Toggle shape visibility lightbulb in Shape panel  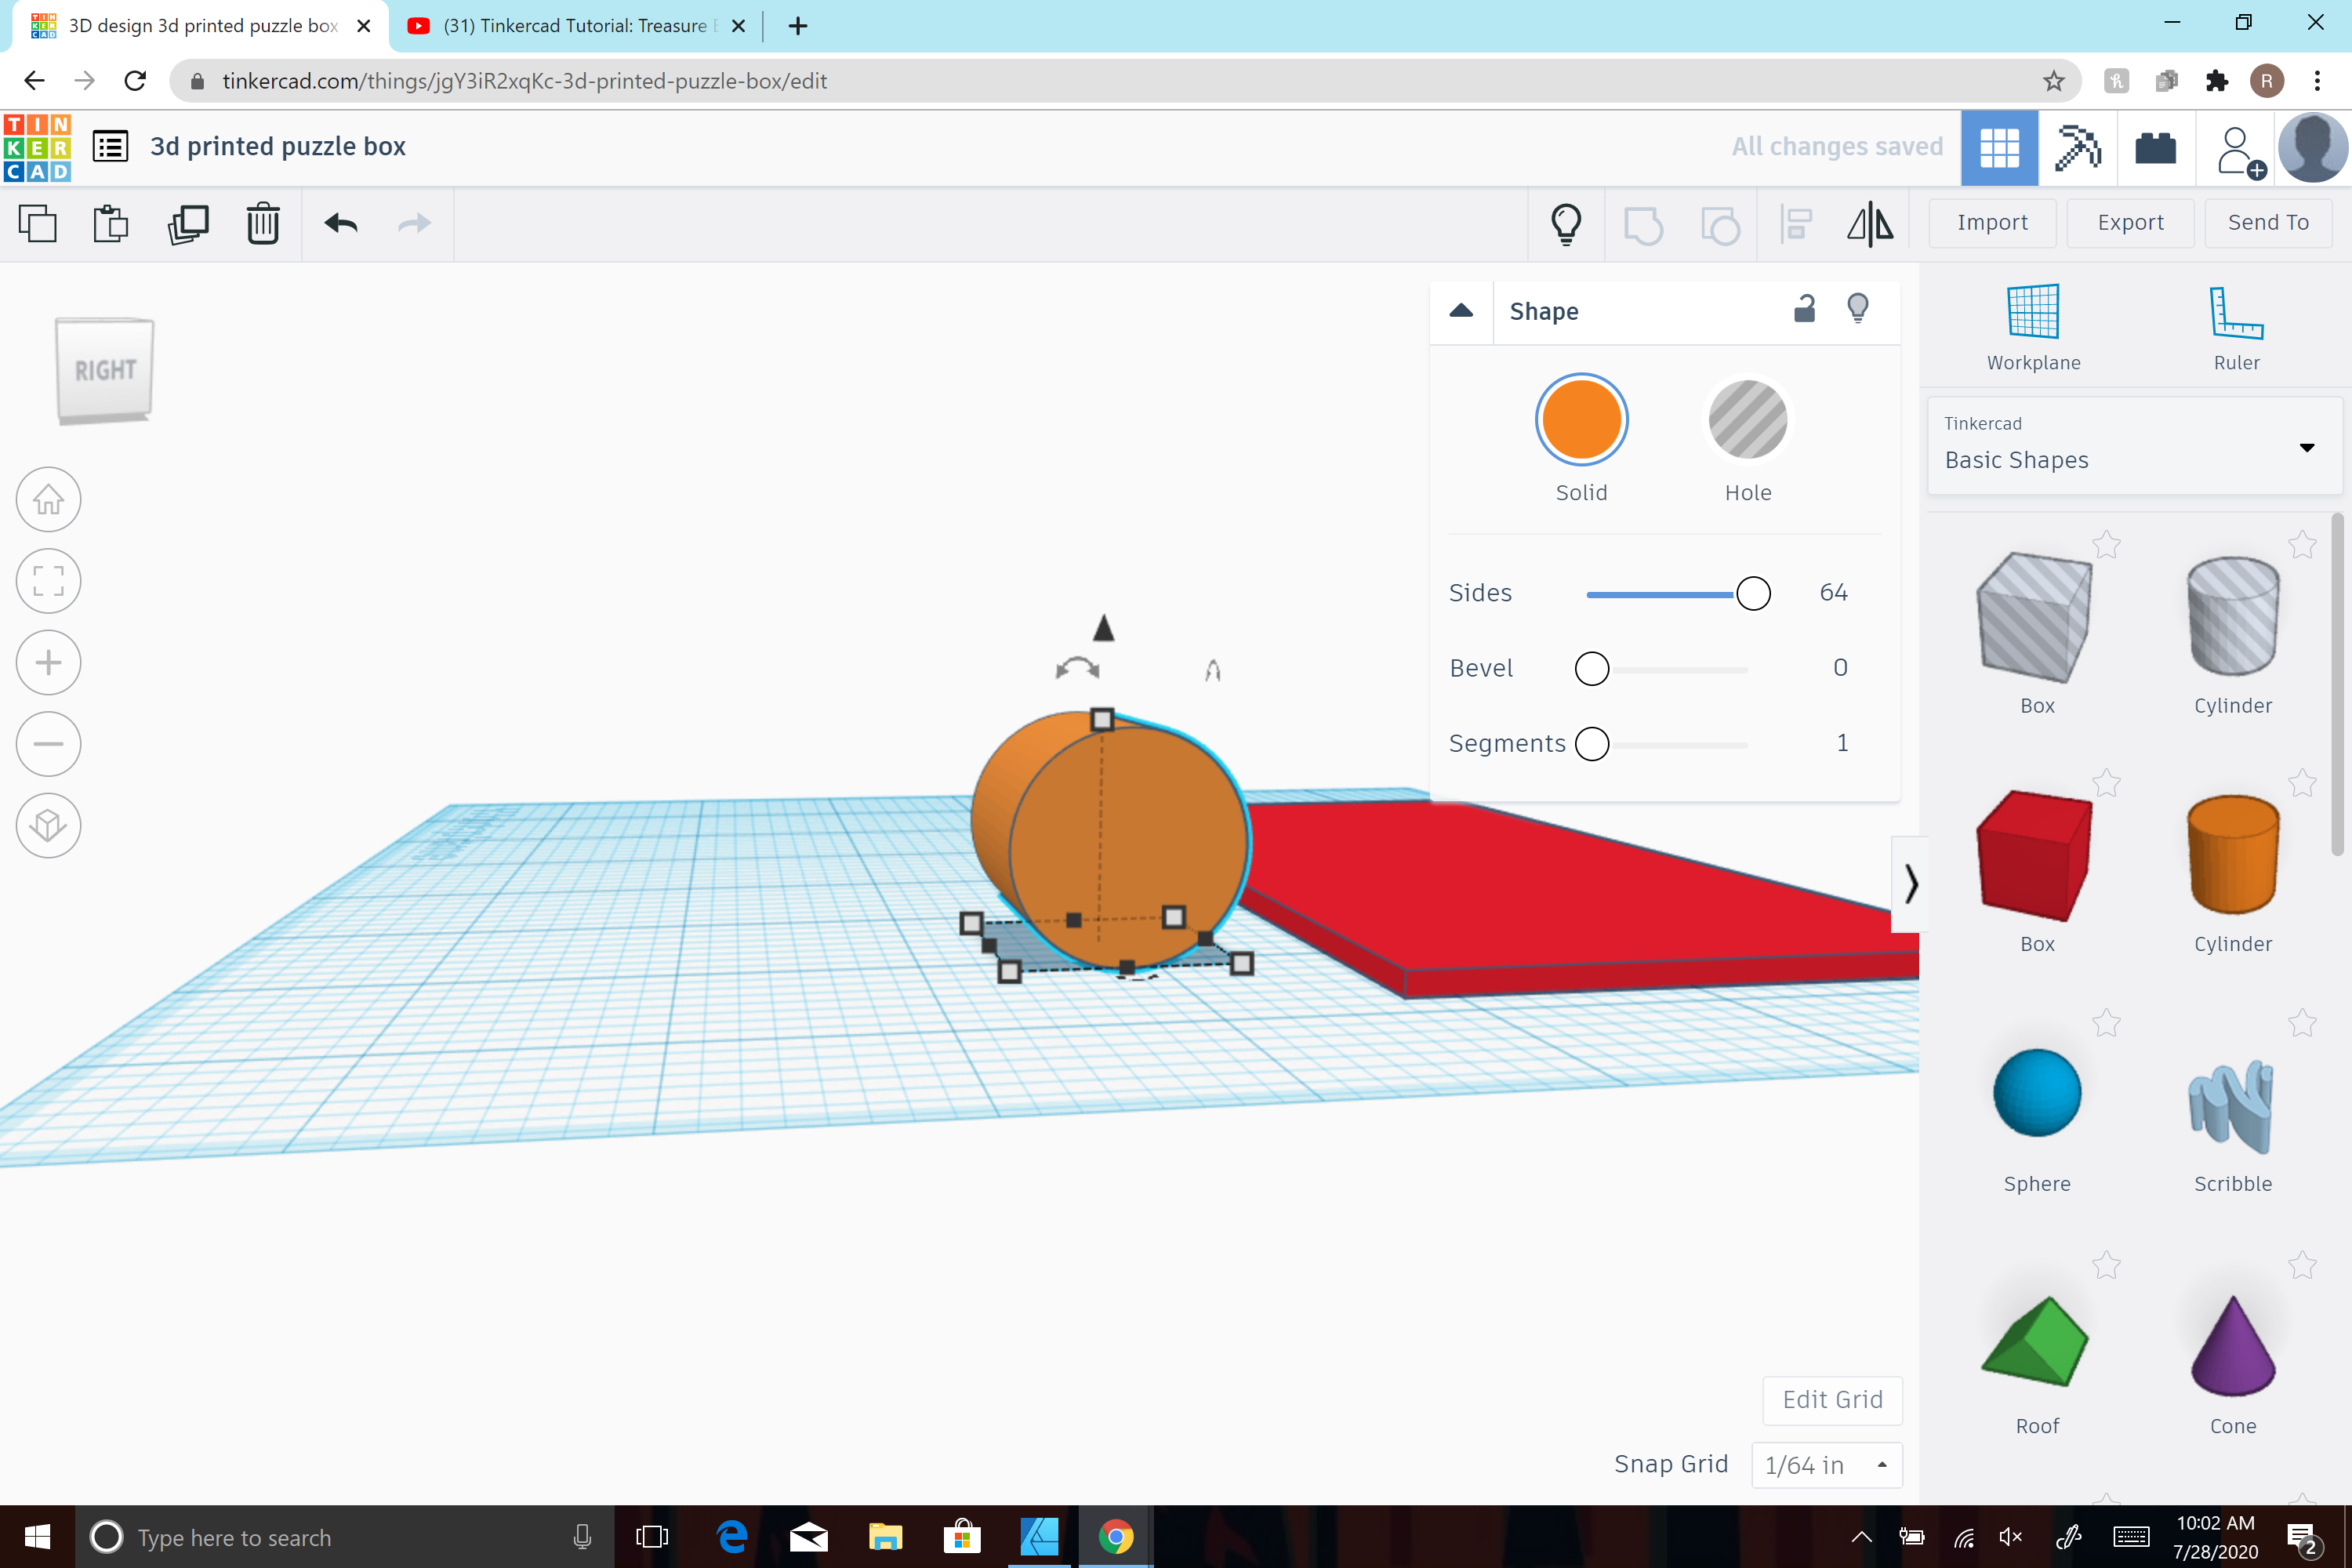coord(1857,308)
